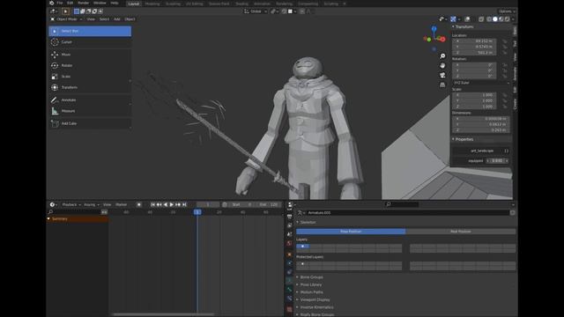Activate the Transform tool
The width and height of the screenshot is (564, 317).
90,87
